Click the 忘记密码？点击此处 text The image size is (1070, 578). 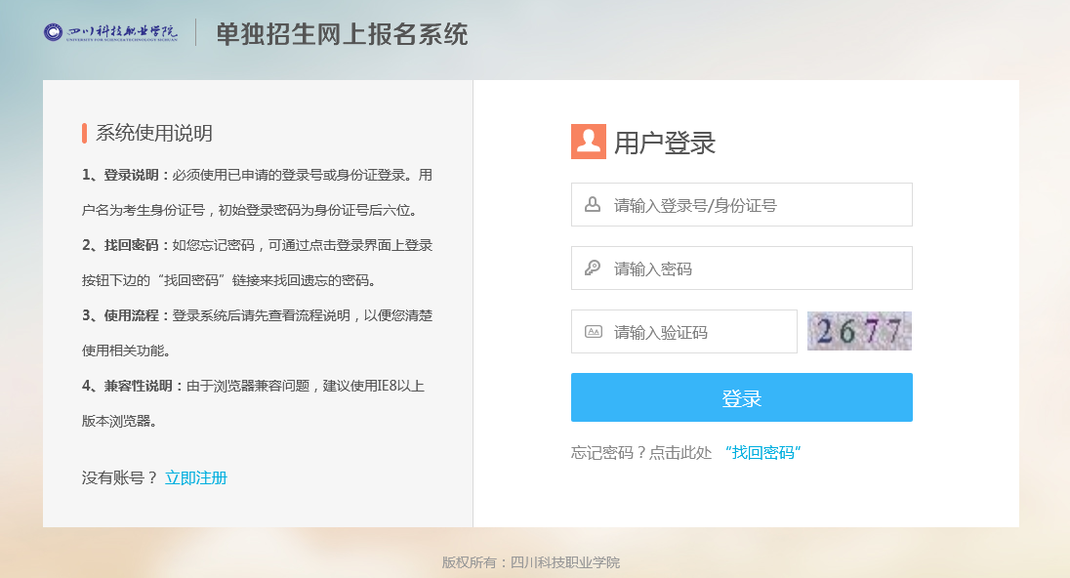tap(641, 452)
